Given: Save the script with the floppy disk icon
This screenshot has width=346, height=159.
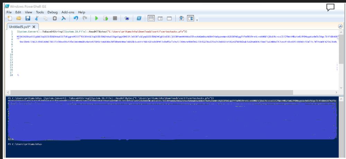Looking at the screenshot, I should 28,18.
